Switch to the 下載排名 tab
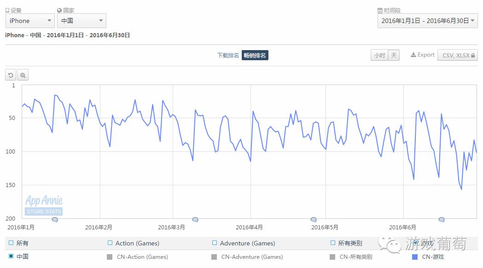483x268 pixels. coord(228,56)
